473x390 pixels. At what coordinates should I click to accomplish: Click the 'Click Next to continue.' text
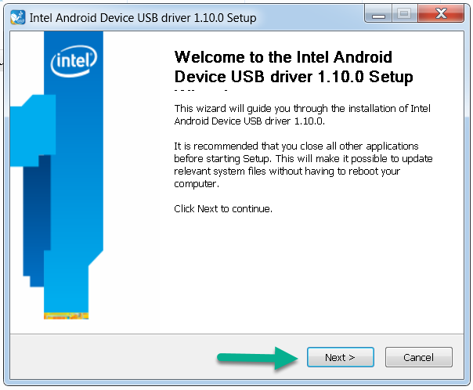(x=223, y=209)
